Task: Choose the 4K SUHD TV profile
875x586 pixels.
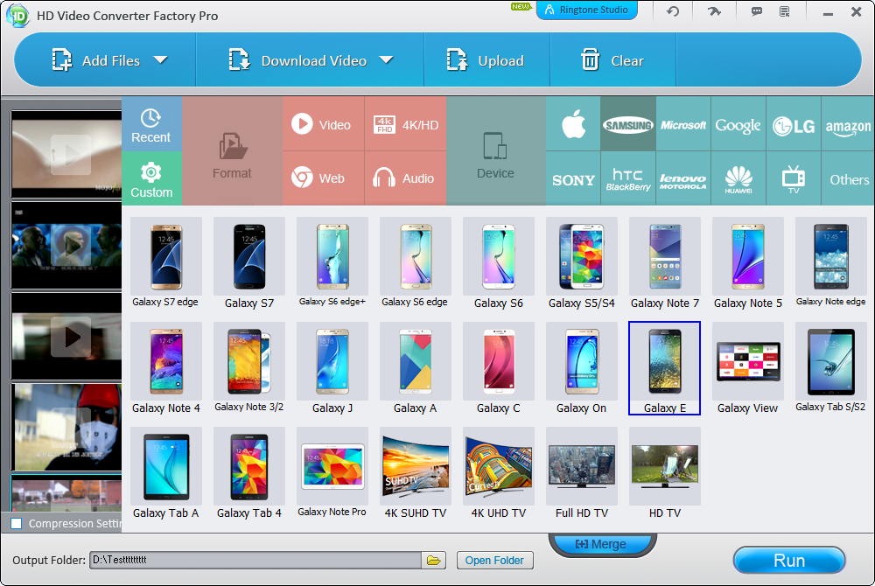Action: [415, 473]
